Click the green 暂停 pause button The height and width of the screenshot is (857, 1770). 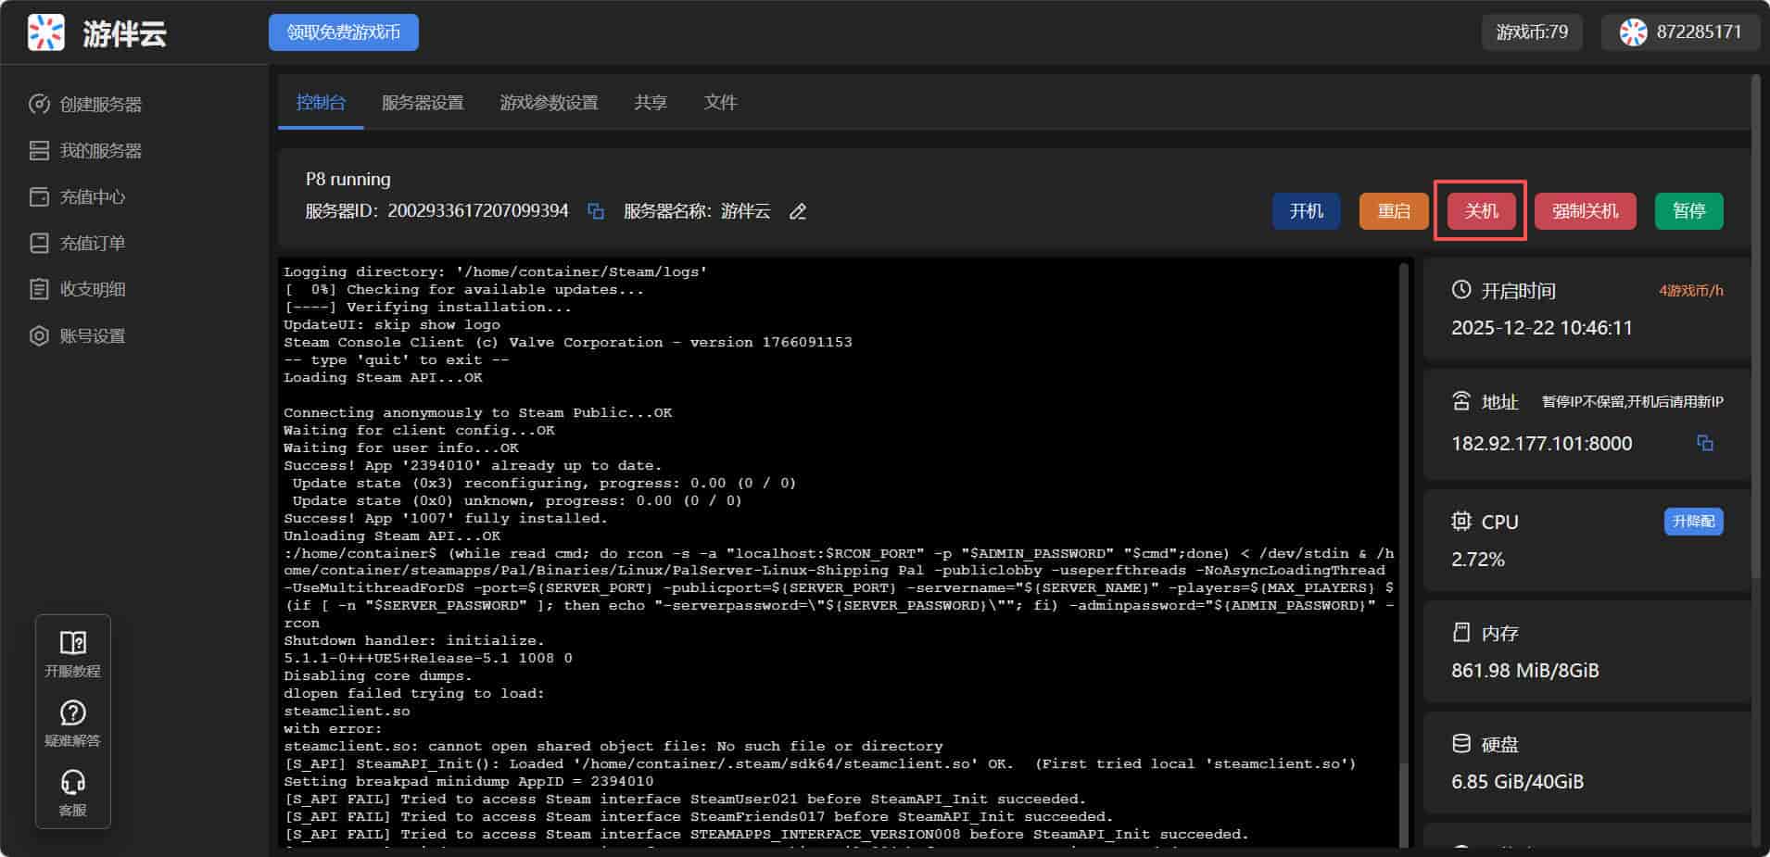point(1688,211)
